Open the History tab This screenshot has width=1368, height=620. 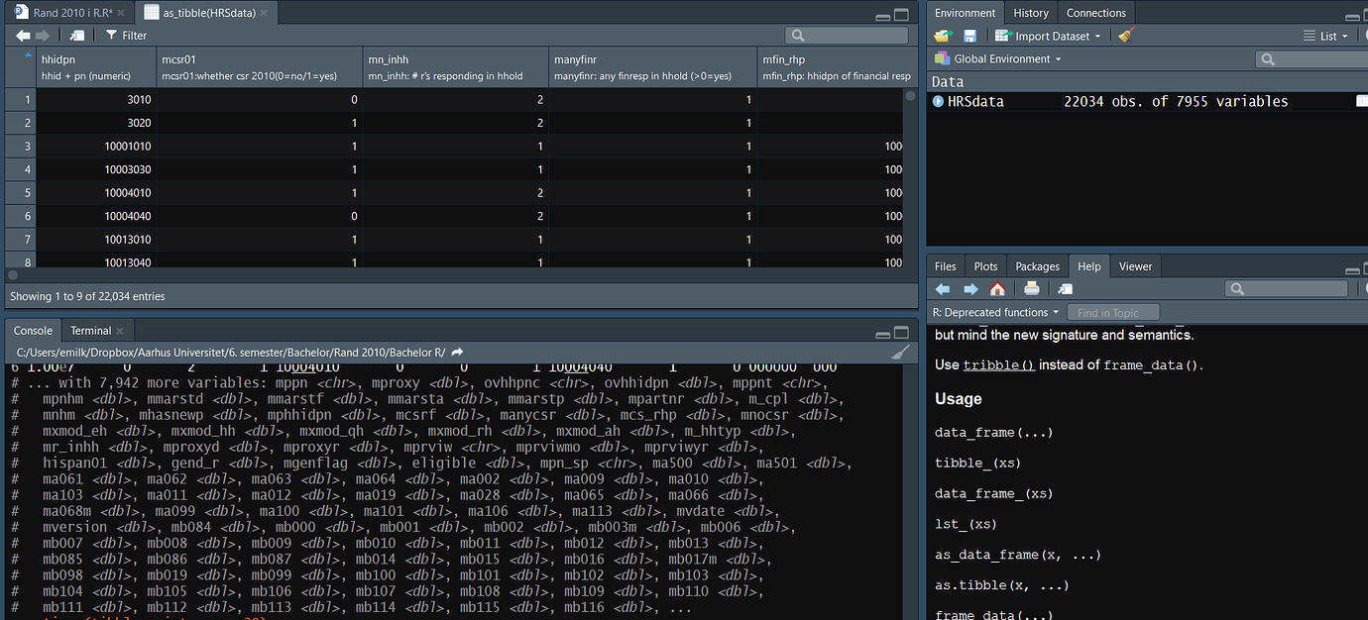(1030, 13)
